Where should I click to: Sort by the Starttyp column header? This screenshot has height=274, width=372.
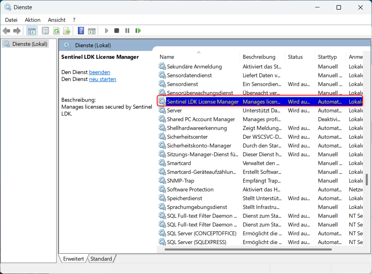pyautogui.click(x=327, y=57)
